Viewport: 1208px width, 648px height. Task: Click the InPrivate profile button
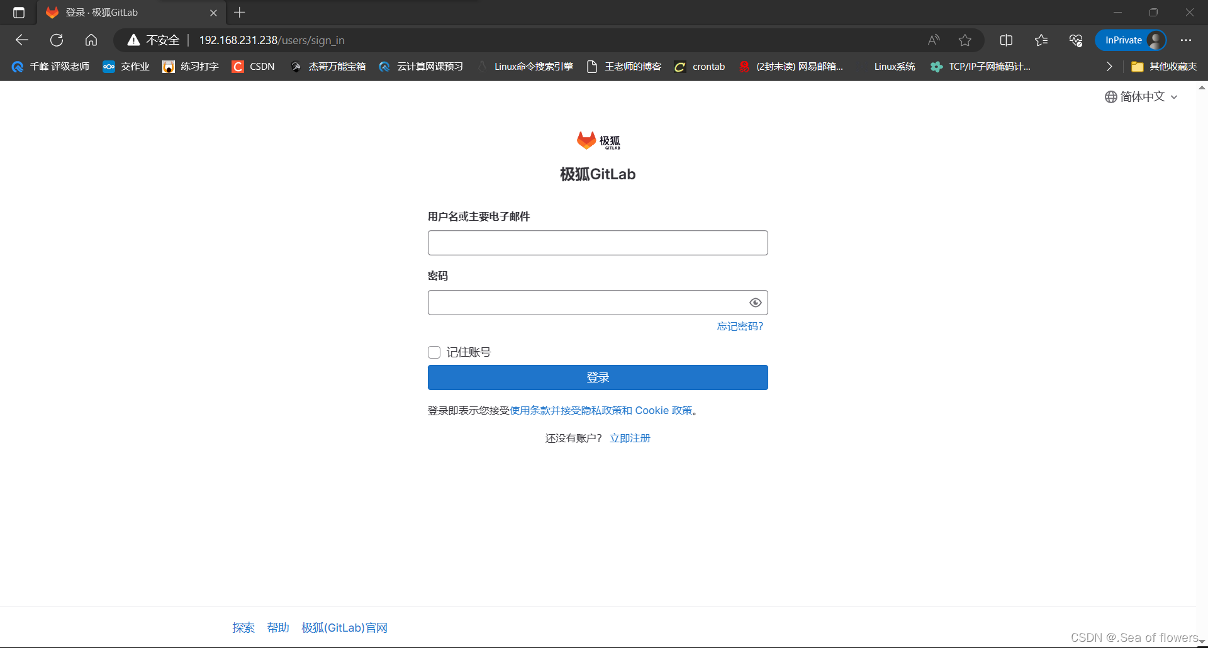pyautogui.click(x=1131, y=40)
